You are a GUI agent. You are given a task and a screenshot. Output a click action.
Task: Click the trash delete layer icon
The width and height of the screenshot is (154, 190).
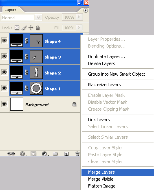(77, 154)
